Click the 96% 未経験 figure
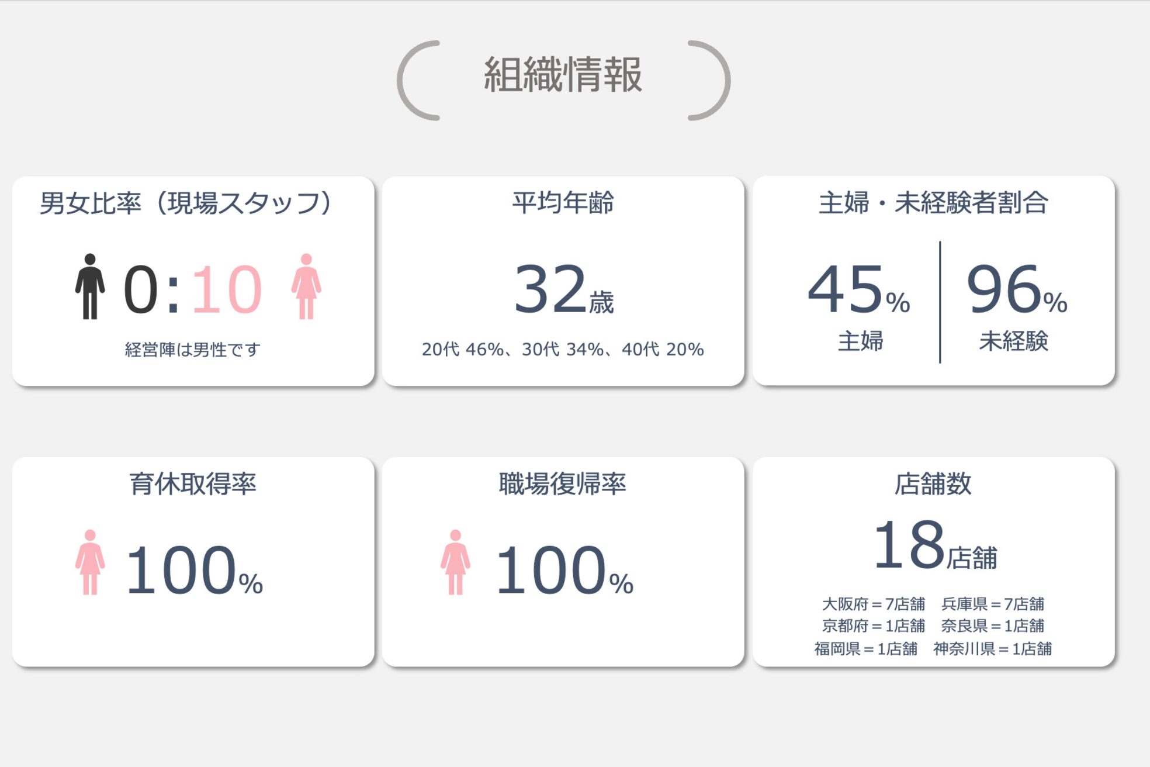The height and width of the screenshot is (767, 1150). click(1017, 291)
